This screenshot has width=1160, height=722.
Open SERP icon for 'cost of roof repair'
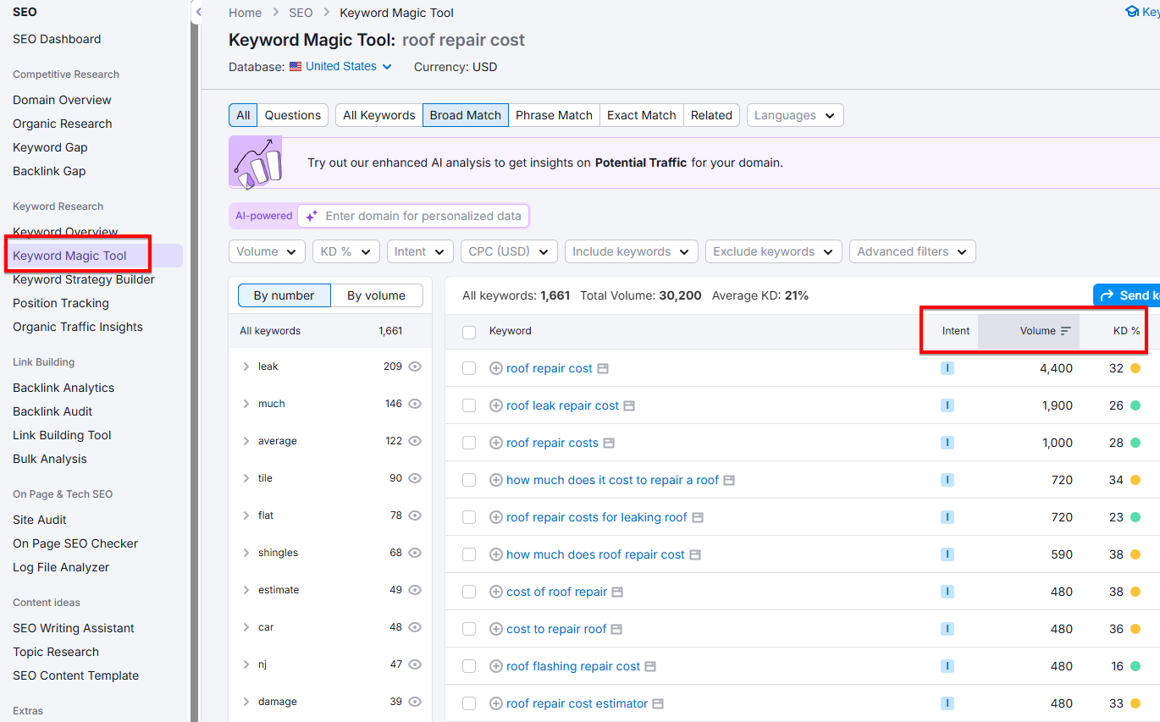tap(617, 592)
